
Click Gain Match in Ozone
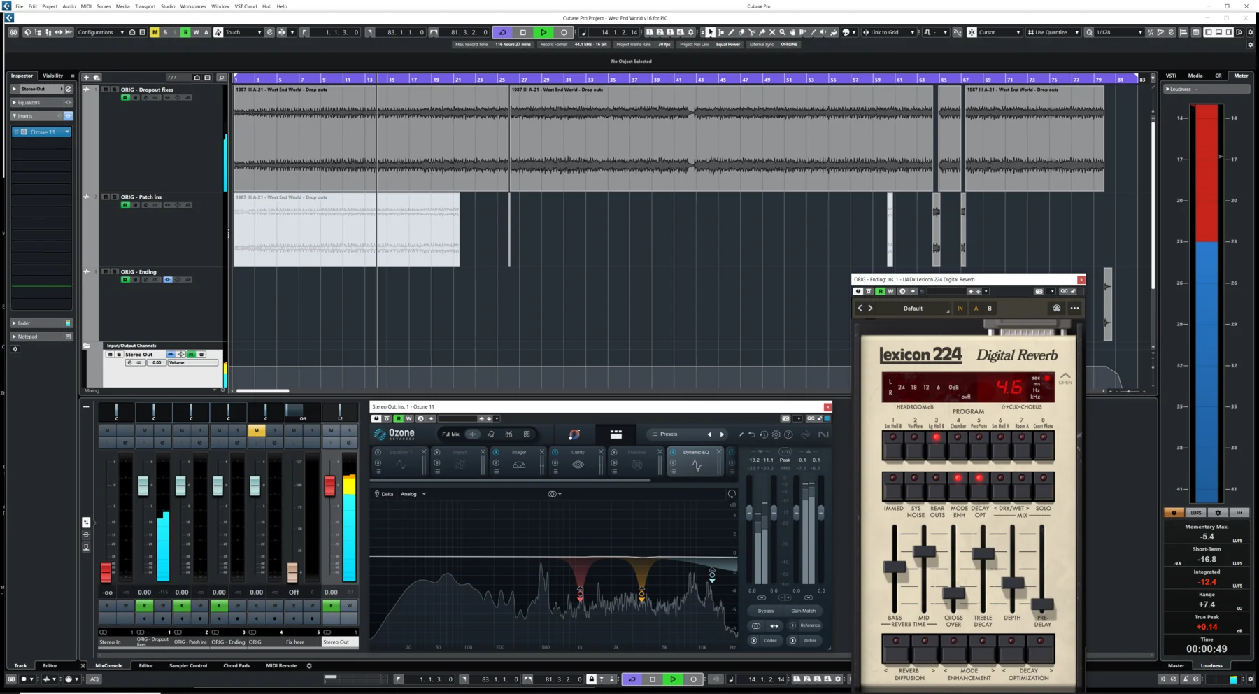[804, 611]
